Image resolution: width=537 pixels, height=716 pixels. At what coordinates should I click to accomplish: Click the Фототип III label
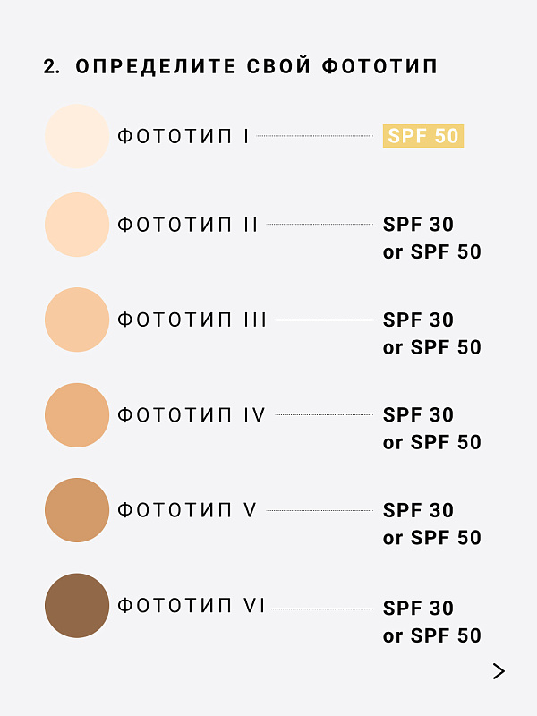tap(192, 320)
